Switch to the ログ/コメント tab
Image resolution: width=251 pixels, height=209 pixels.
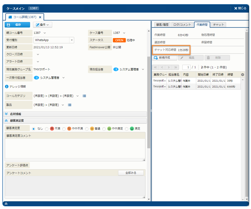pos(182,25)
